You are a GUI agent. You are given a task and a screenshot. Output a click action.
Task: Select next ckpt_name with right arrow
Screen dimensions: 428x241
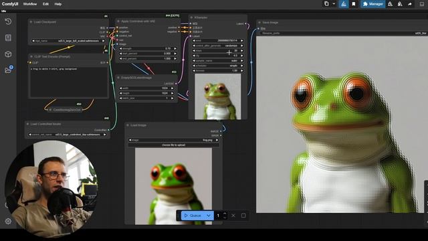(x=104, y=41)
